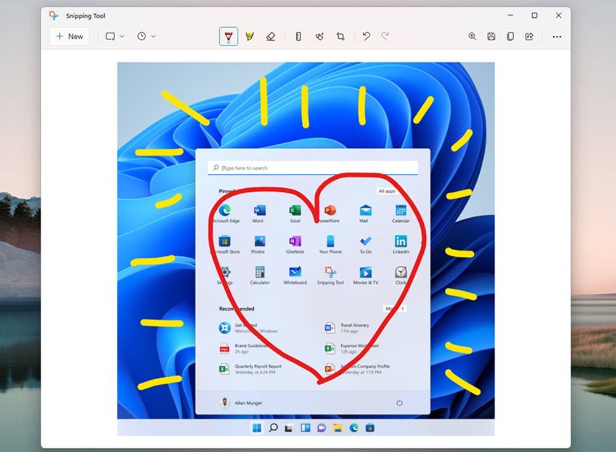Image resolution: width=616 pixels, height=452 pixels.
Task: Minimize the Snipping Tool window
Action: 510,15
